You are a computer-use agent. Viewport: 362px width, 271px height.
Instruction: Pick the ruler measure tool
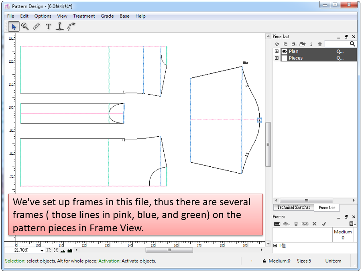point(37,27)
